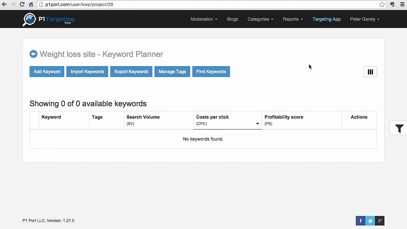Go to the browser home icon
Screen dimensions: 407x229
pos(31,4)
